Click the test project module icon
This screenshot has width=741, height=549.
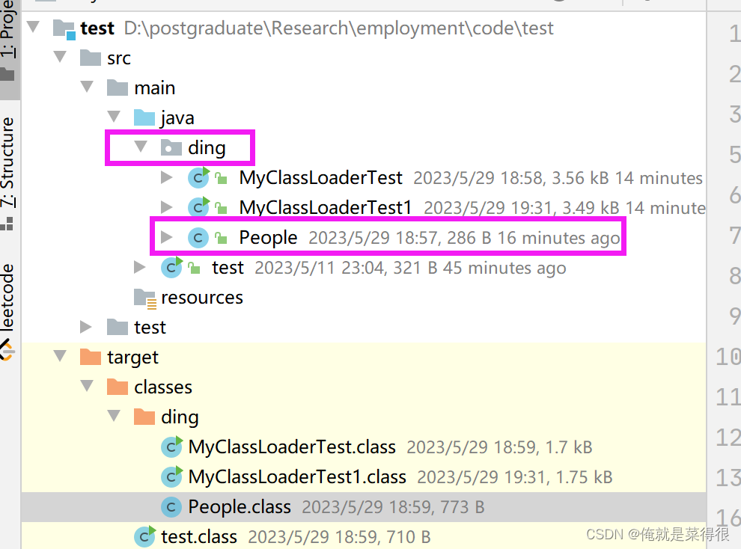(64, 28)
